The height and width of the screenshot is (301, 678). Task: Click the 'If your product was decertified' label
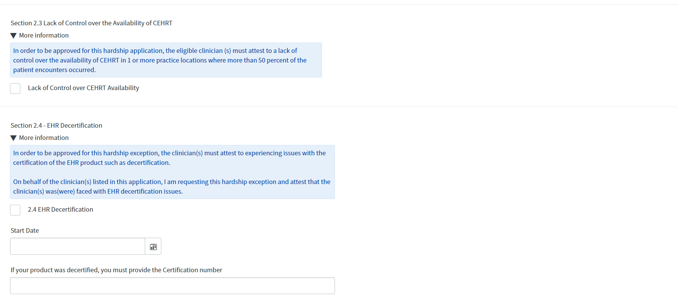coord(116,270)
